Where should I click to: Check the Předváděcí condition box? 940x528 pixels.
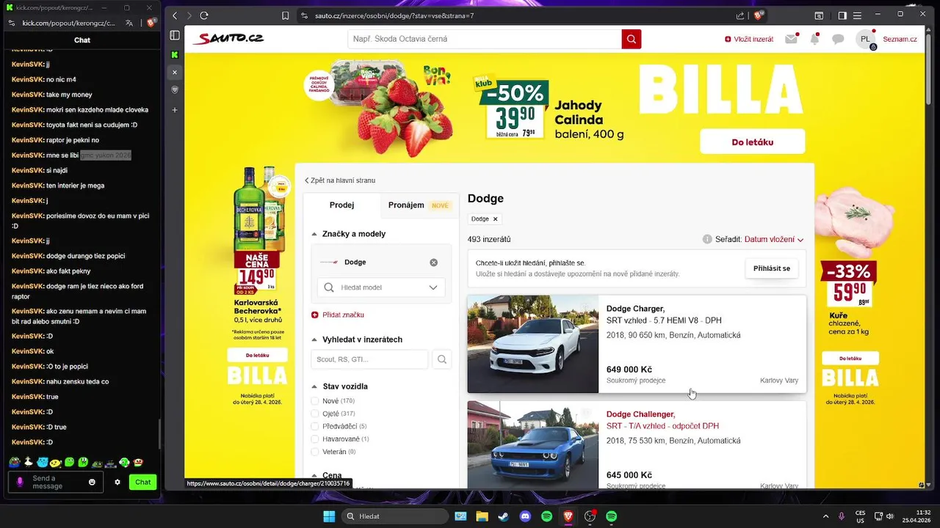point(315,426)
